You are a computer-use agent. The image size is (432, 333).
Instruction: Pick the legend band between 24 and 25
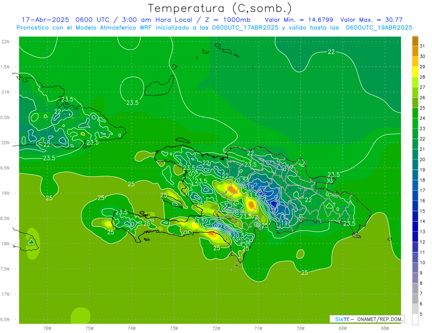click(x=415, y=113)
